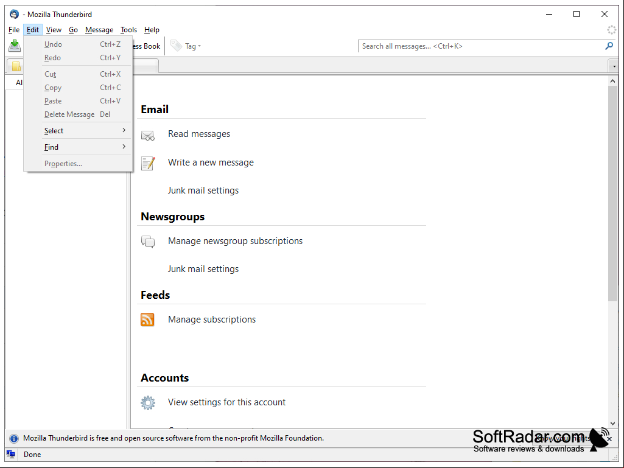Image resolution: width=624 pixels, height=468 pixels.
Task: Close the open Edit menu
Action: 33,30
